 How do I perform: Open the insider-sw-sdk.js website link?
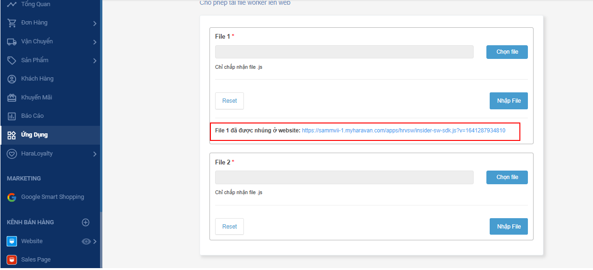[403, 131]
